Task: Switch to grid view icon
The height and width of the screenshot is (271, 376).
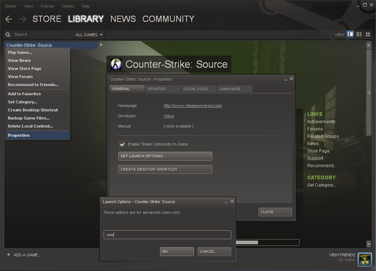Action: tap(368, 34)
